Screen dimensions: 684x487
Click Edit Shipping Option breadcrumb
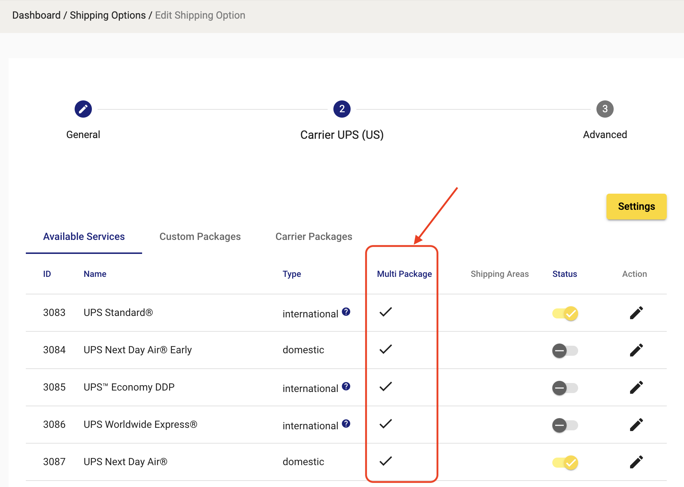[200, 15]
